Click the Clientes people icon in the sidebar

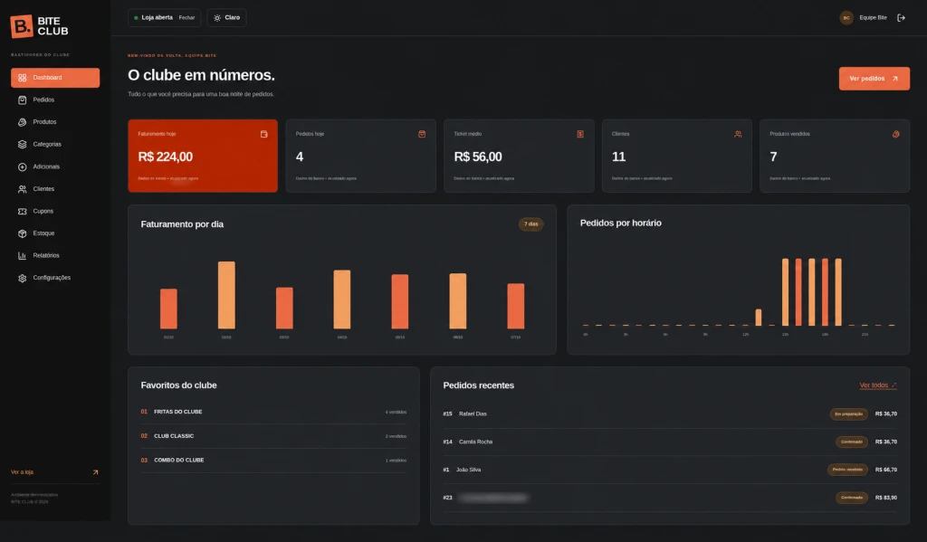click(x=23, y=189)
